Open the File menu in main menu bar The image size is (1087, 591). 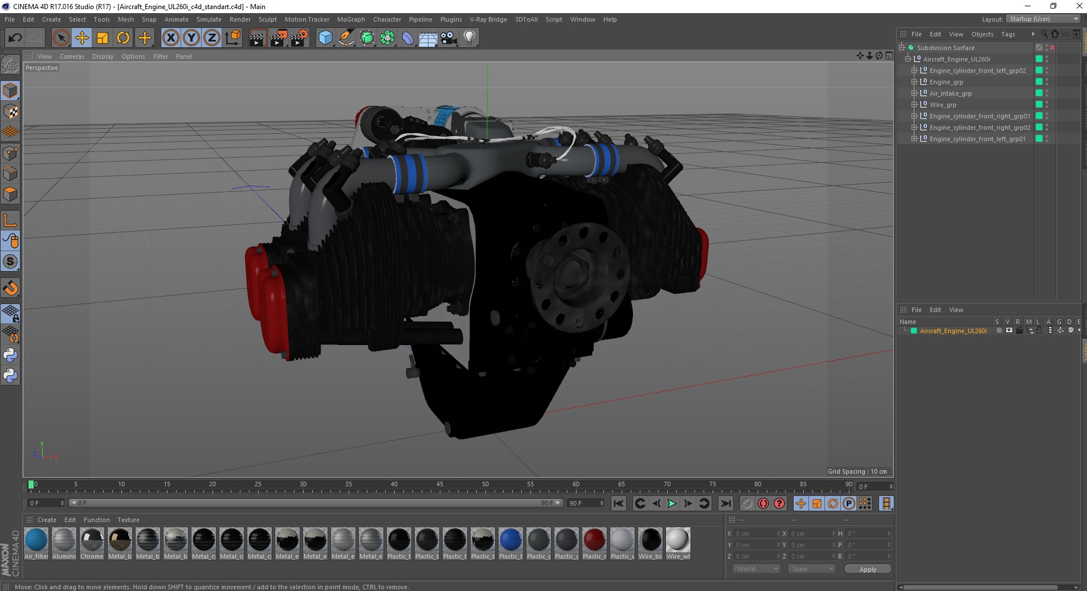[10, 19]
